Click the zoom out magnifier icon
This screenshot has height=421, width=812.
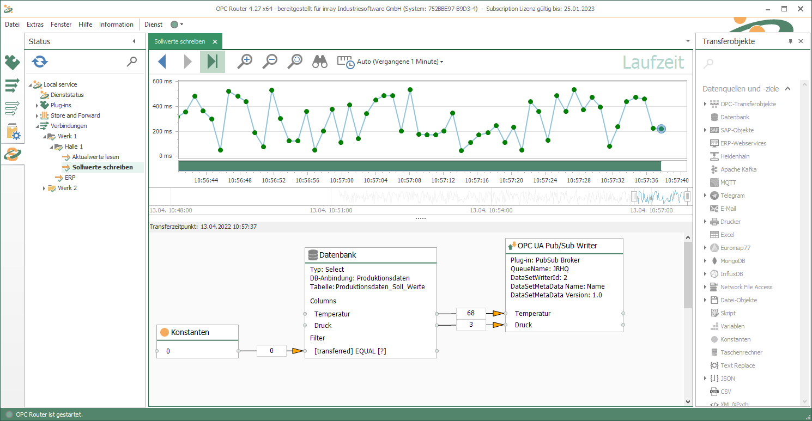(270, 62)
